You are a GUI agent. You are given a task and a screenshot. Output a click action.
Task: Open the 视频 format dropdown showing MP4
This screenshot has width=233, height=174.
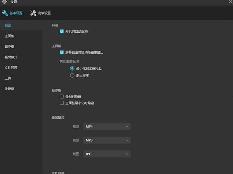(107, 127)
